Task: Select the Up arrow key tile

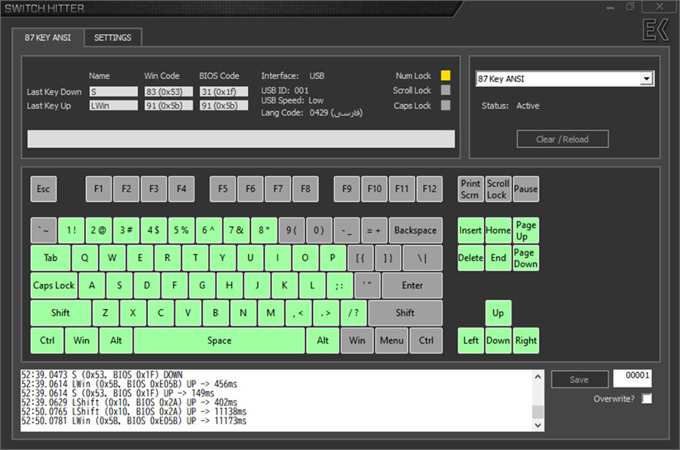Action: (498, 313)
